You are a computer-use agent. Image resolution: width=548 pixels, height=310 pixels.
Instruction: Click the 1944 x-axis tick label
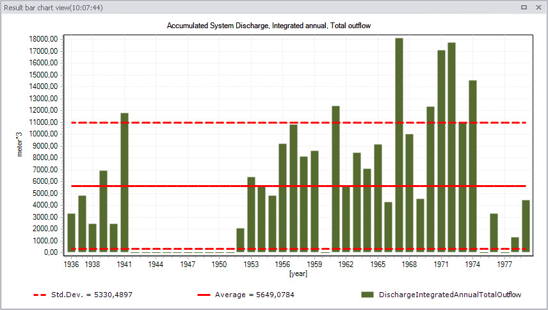[156, 265]
